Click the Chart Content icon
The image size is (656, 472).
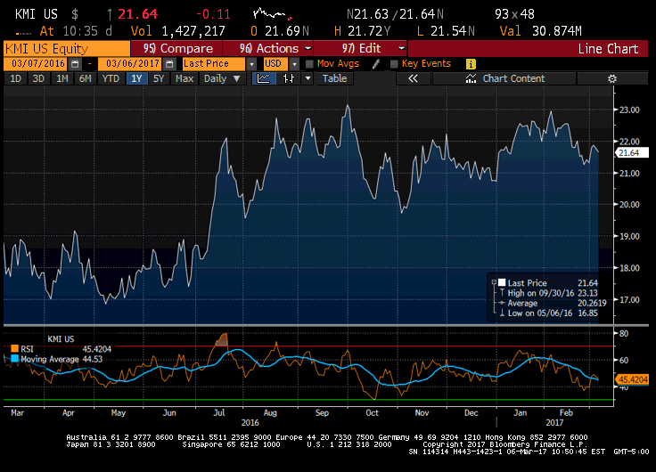[x=471, y=78]
